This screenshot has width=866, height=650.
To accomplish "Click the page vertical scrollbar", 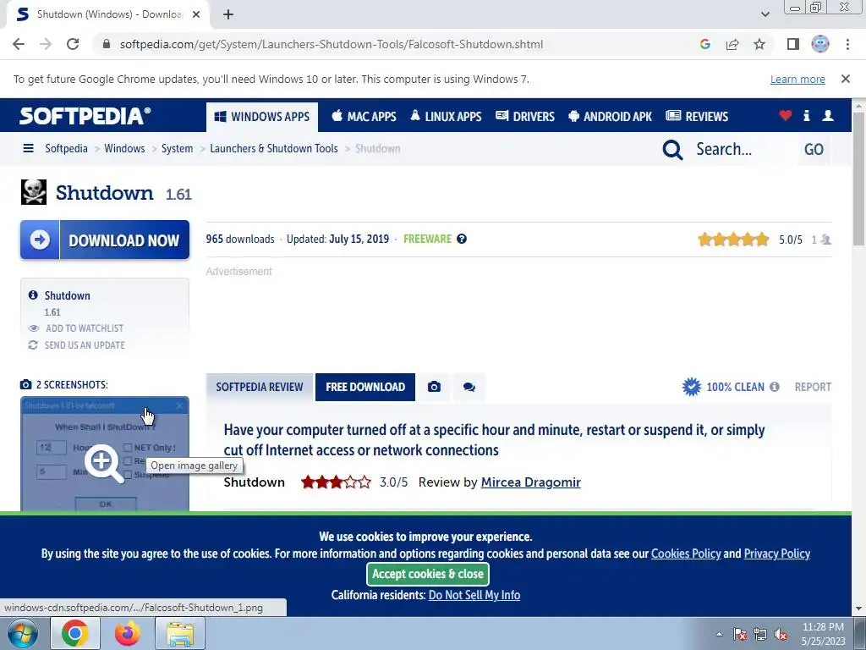I will 859,179.
